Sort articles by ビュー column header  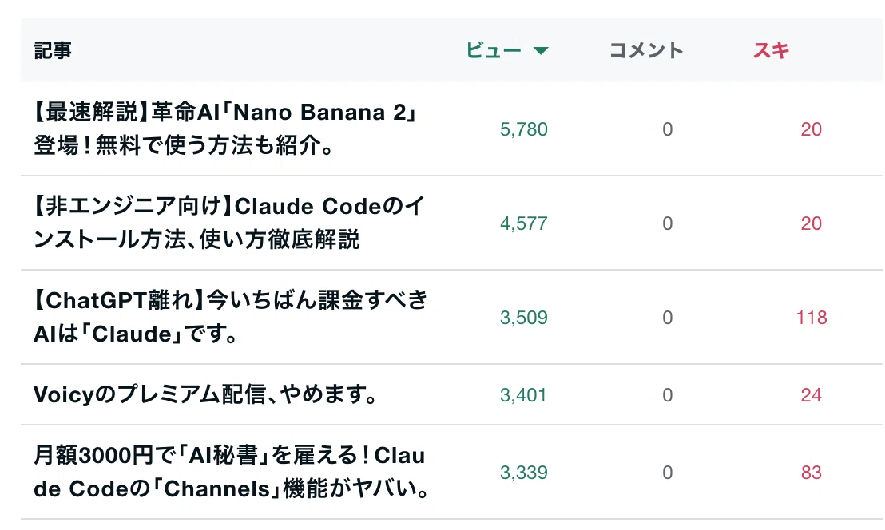[494, 51]
